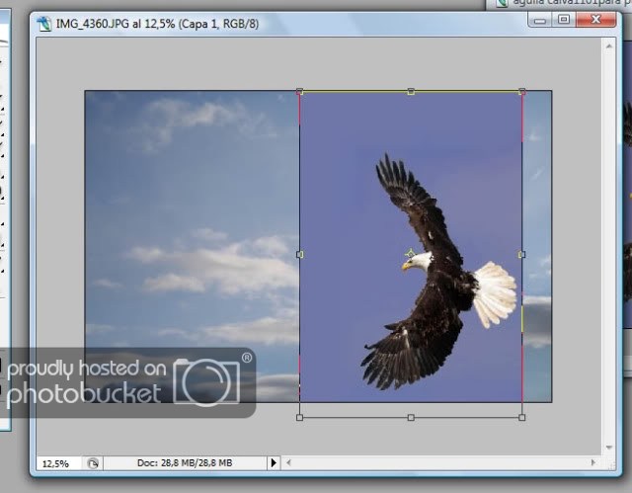Click the bottom-center transform handle

click(x=411, y=417)
